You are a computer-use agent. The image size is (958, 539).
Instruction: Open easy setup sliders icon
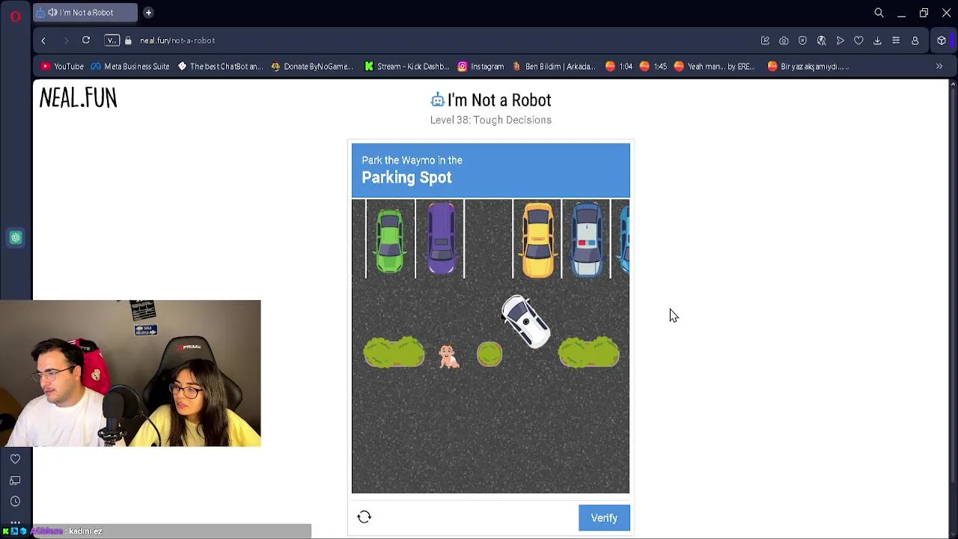coord(896,40)
